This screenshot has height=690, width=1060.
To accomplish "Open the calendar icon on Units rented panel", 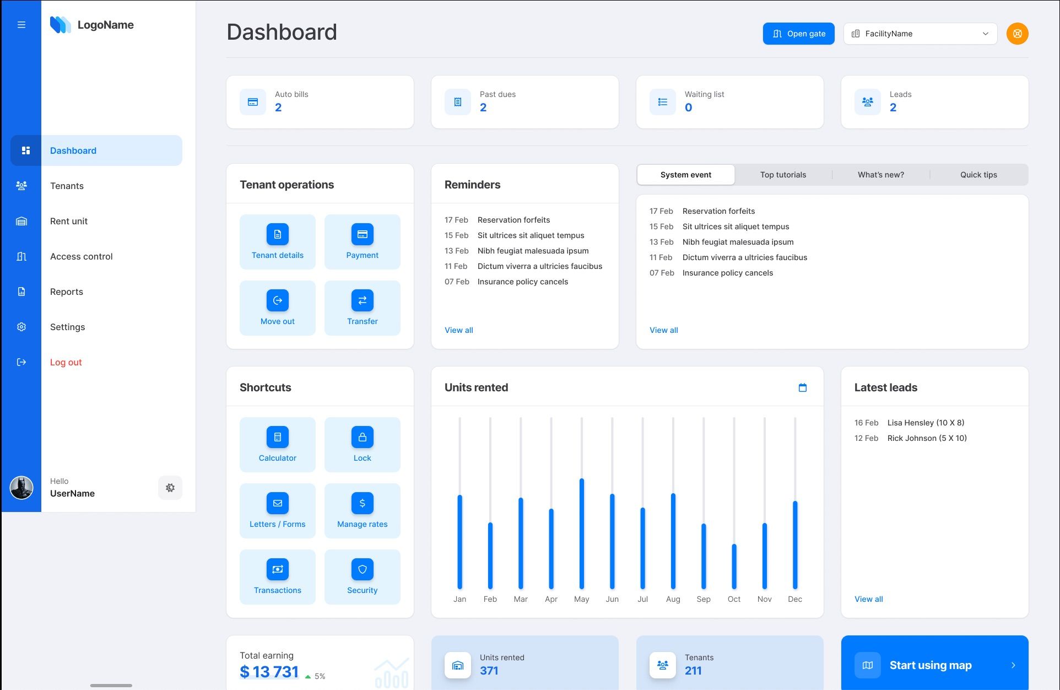I will (803, 387).
